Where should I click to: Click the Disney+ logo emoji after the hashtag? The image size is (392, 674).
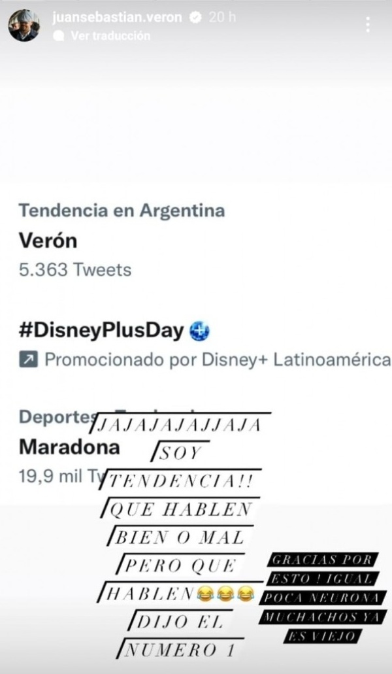pos(199,331)
